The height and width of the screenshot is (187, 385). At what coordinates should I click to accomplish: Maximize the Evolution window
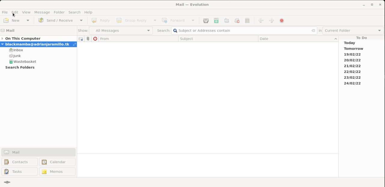tap(372, 5)
